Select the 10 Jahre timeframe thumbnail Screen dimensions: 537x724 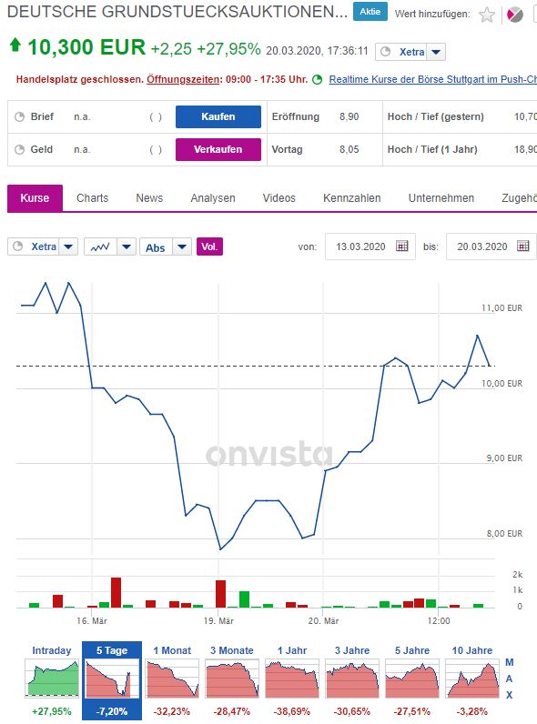pyautogui.click(x=472, y=679)
